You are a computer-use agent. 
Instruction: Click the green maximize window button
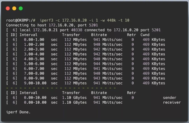tap(21, 8)
